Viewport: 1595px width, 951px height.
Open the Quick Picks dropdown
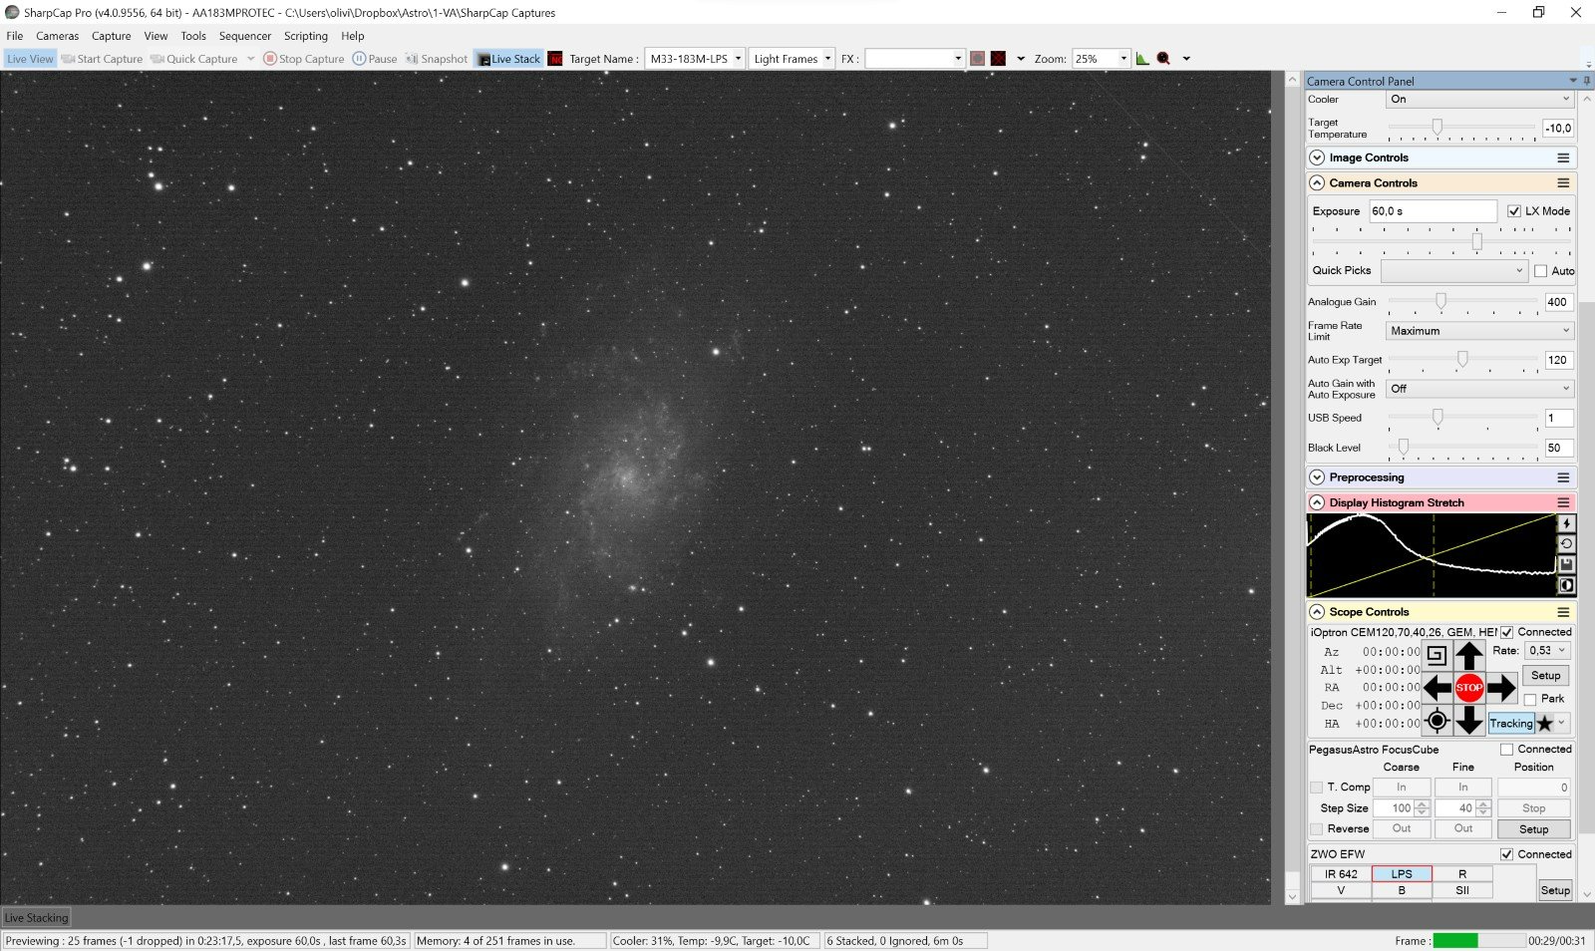[1453, 271]
